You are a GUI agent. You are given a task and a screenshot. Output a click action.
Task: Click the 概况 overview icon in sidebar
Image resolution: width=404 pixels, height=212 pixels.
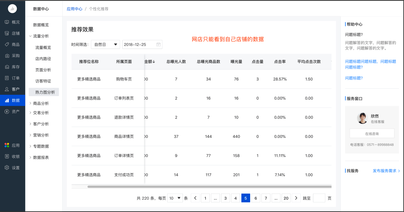(x=7, y=22)
